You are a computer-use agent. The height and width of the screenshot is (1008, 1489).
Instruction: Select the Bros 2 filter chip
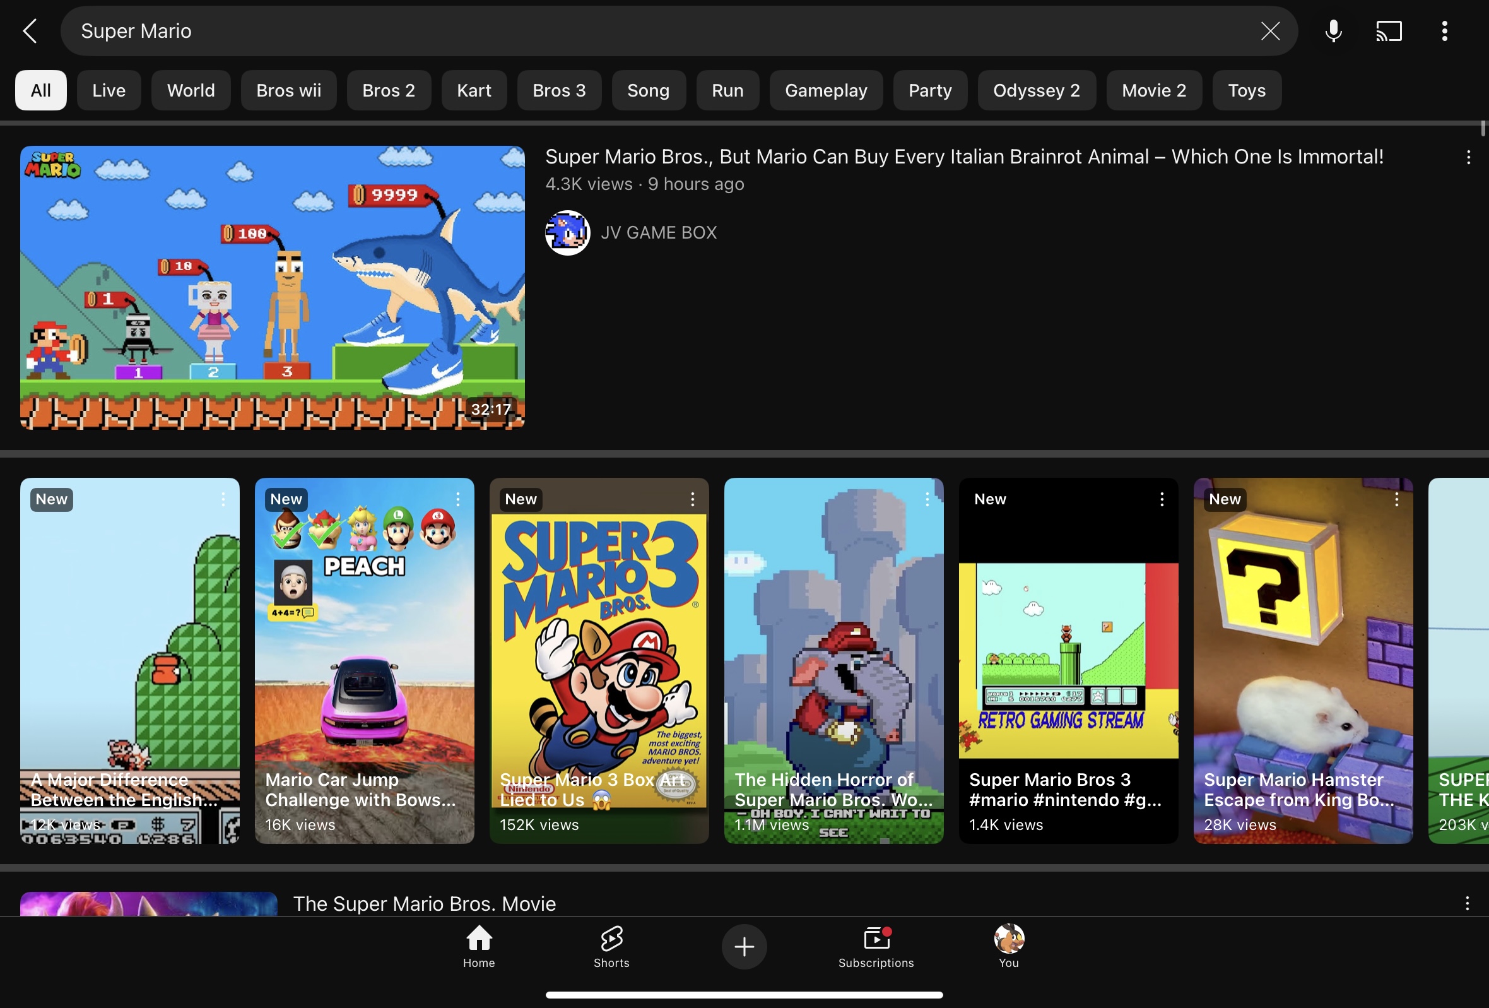[x=389, y=90]
